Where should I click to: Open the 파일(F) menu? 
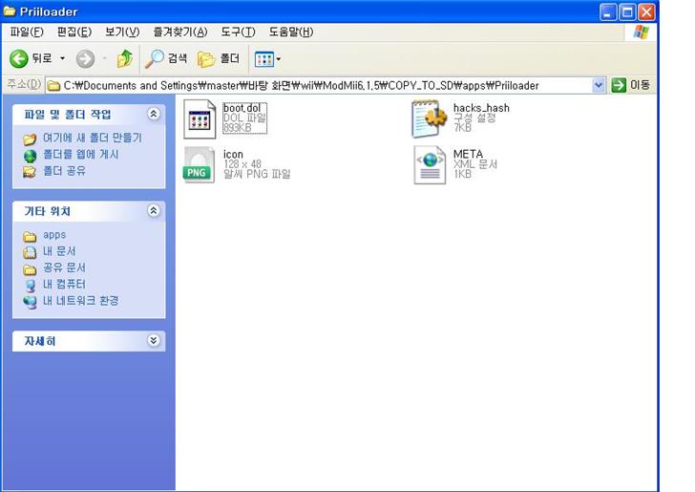point(27,32)
